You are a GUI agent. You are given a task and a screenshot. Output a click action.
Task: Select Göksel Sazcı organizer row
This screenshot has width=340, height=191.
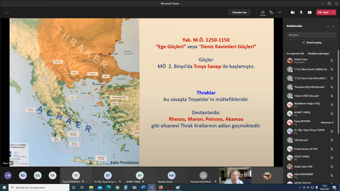coord(310,61)
